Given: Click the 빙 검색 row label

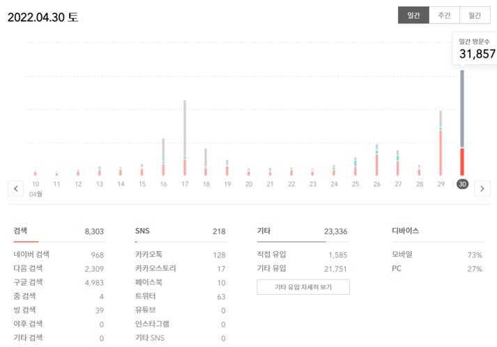Looking at the screenshot, I should tap(24, 310).
